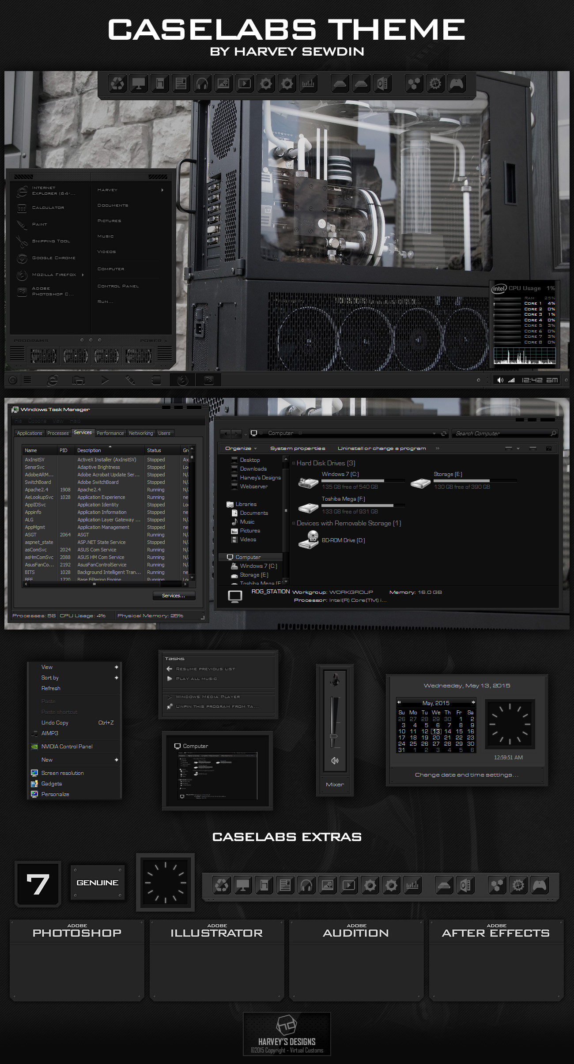Open the Organize dropdown in explorer

coord(241,449)
